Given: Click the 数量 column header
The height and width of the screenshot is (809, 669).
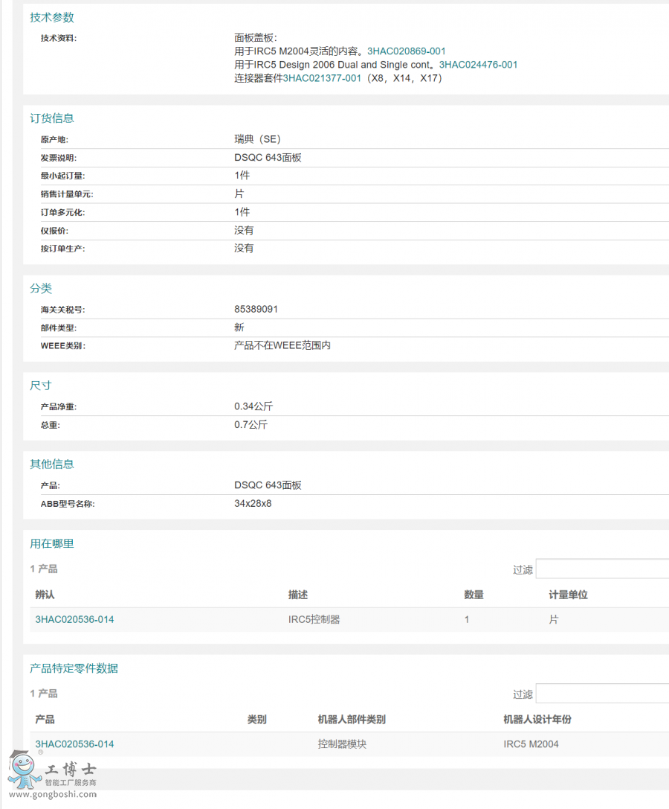Looking at the screenshot, I should pyautogui.click(x=469, y=595).
